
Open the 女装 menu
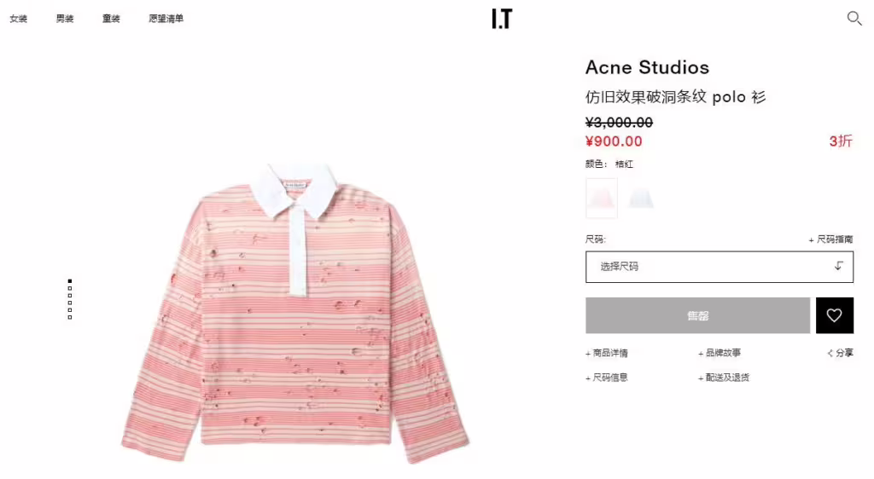tap(19, 19)
